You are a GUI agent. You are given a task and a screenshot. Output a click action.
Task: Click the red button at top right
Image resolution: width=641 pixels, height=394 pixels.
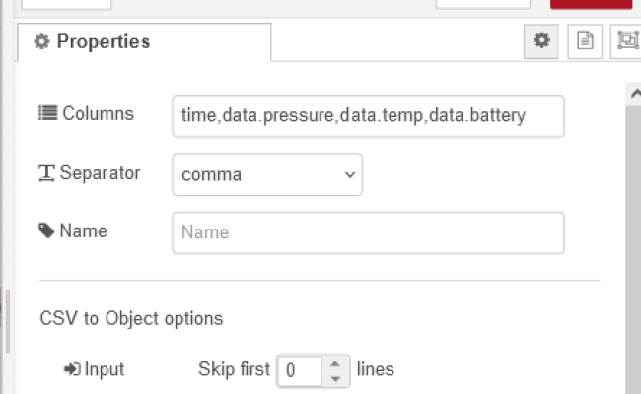(592, 4)
